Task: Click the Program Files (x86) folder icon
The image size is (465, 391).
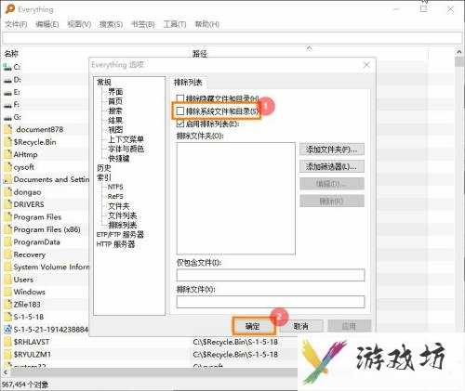Action: coord(8,229)
